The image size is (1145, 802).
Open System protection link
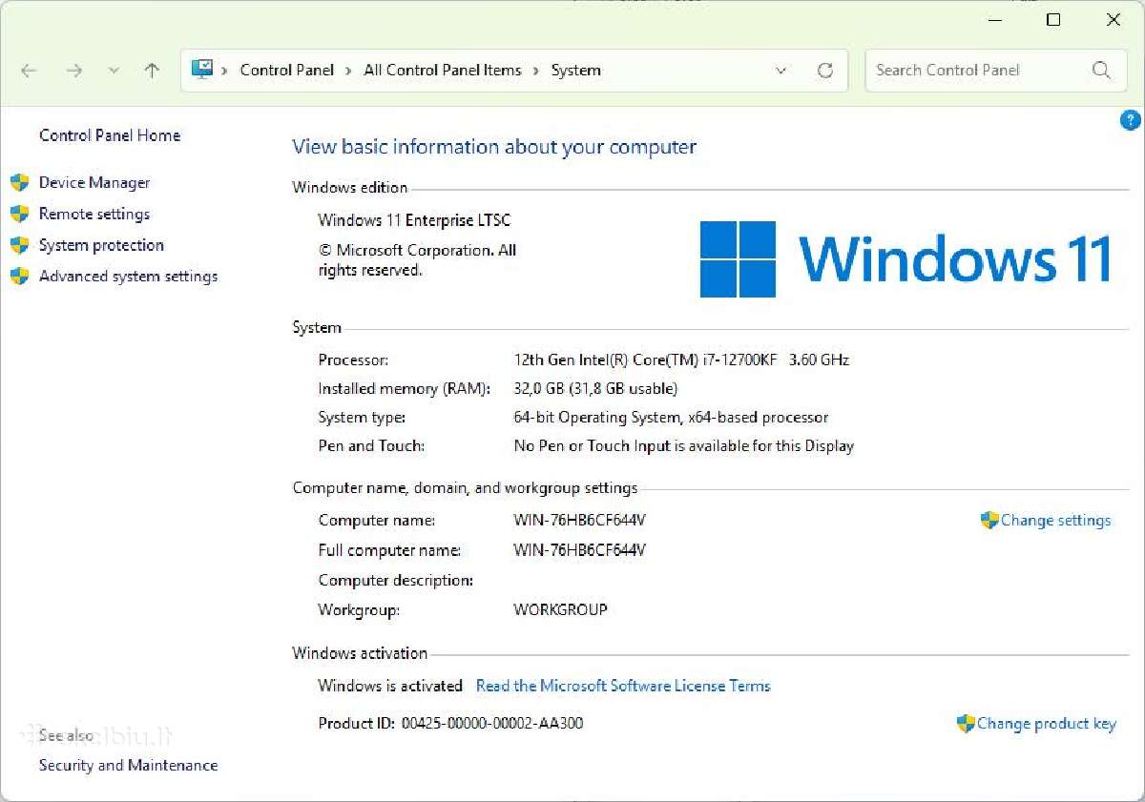point(101,245)
